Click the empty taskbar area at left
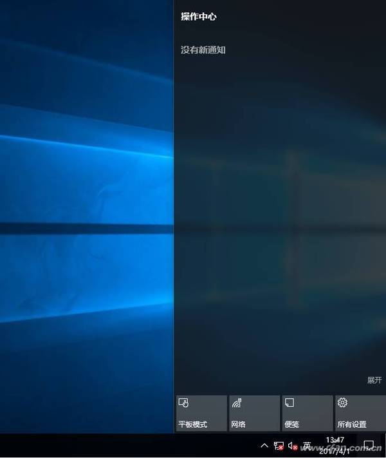The image size is (386, 458). [x=96, y=446]
